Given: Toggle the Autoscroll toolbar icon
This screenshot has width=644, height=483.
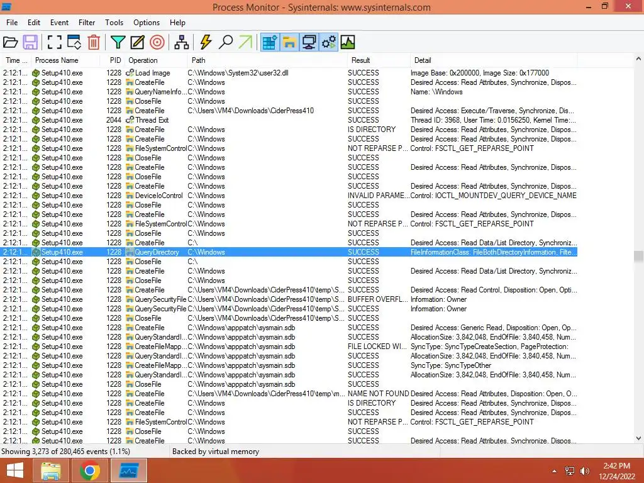Looking at the screenshot, I should 74,42.
